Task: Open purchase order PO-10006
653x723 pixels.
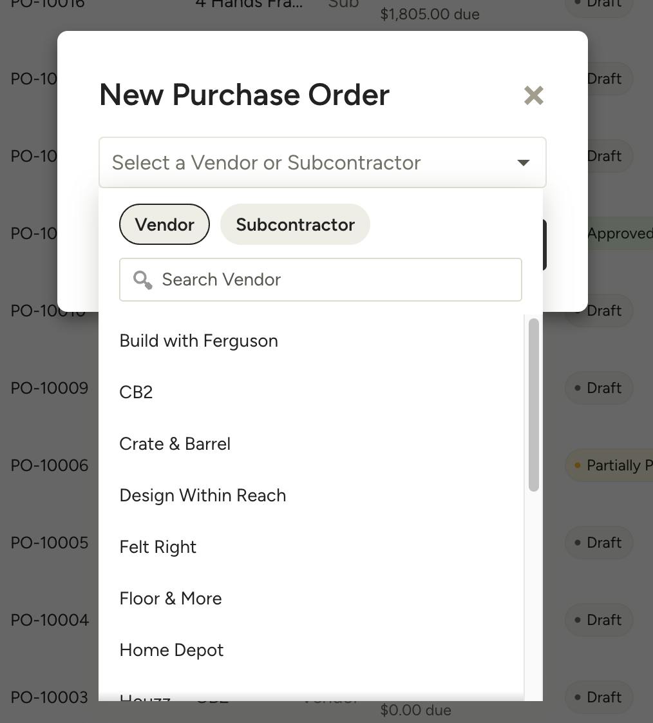Action: (x=50, y=465)
